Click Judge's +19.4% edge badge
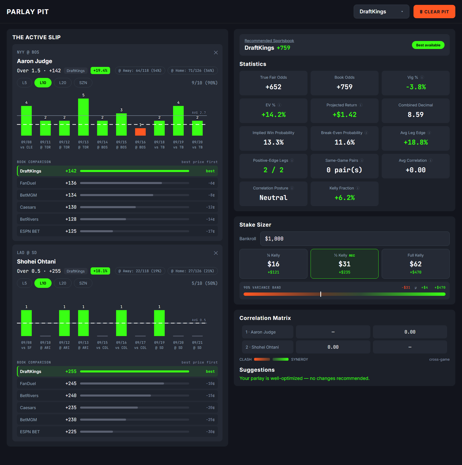The height and width of the screenshot is (465, 462). click(x=100, y=70)
